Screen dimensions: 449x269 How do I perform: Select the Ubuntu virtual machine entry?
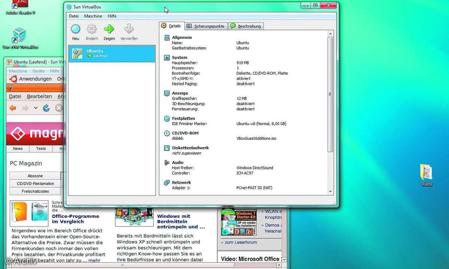[112, 54]
